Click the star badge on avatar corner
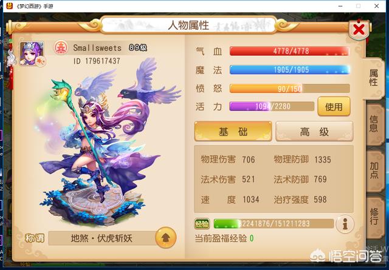Viewport: 389px width, 270px height. pos(41,61)
